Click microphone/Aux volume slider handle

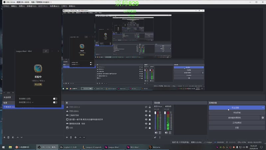[x=155, y=113]
